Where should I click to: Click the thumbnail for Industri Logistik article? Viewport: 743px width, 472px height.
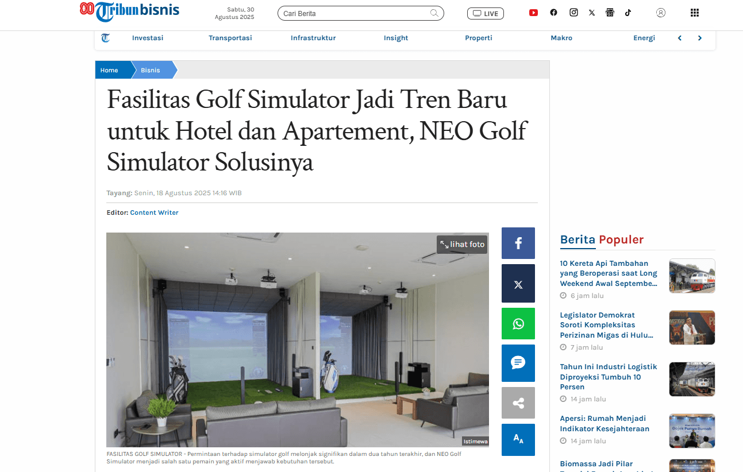point(692,379)
